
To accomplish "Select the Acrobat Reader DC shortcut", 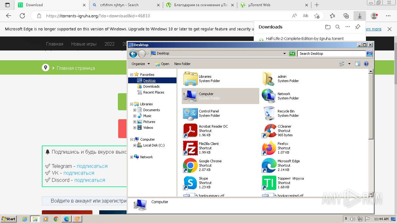I will (x=190, y=131).
